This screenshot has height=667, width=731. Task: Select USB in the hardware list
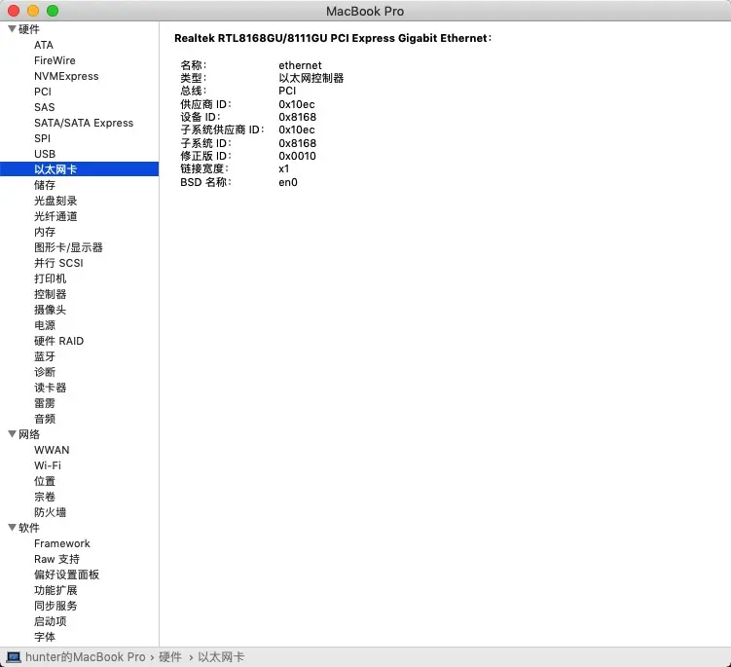pos(45,154)
